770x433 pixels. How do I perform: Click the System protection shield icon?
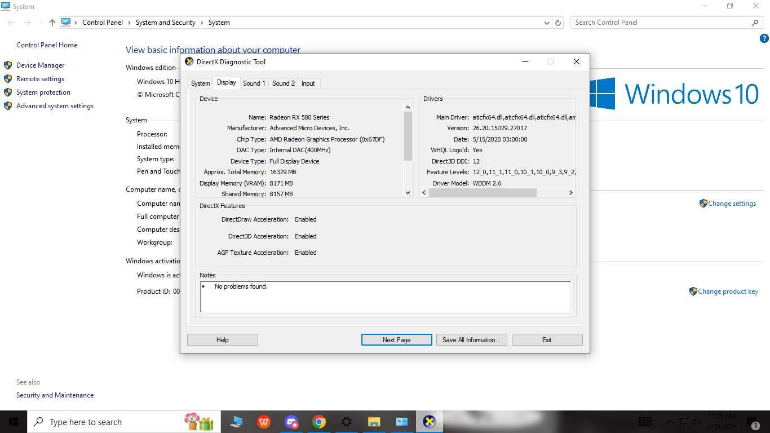coord(8,92)
